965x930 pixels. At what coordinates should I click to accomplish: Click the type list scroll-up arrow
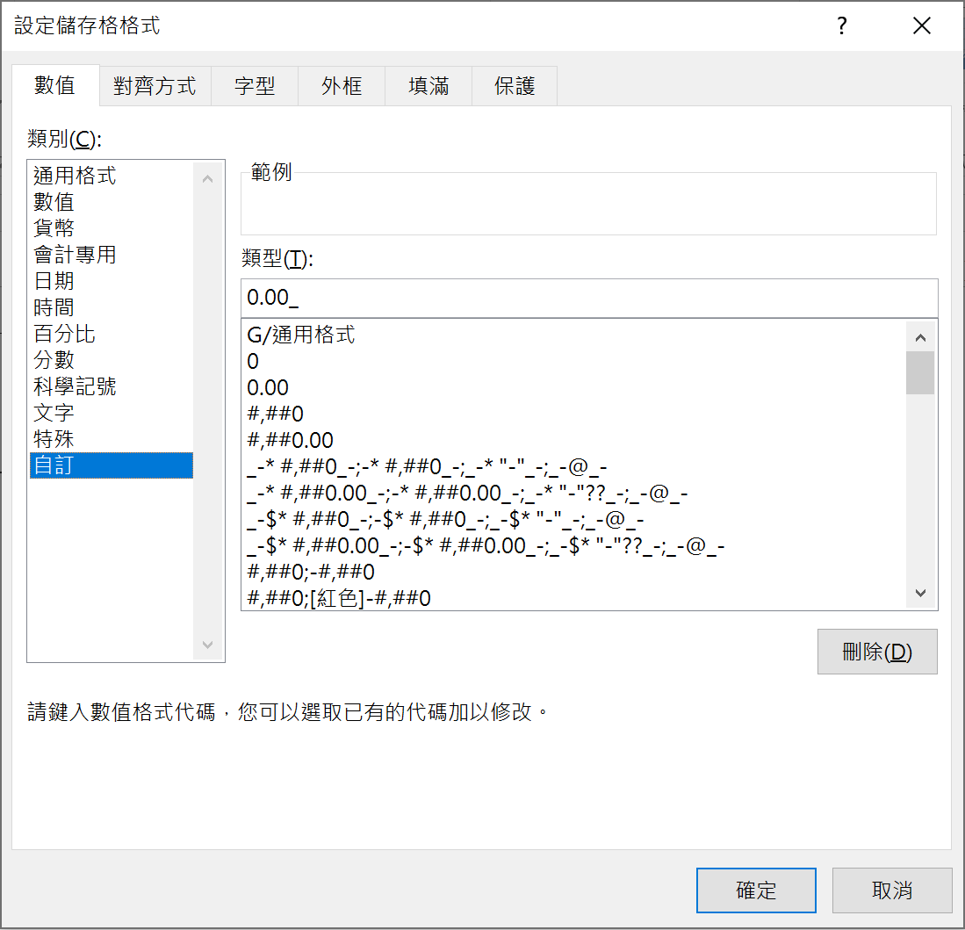point(920,337)
